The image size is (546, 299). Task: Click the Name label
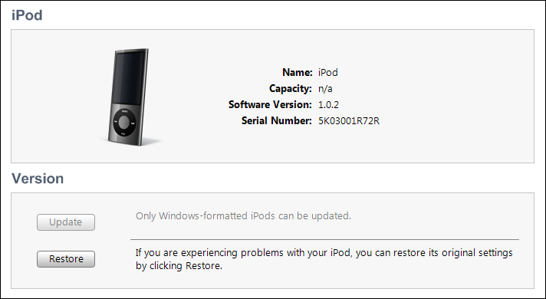298,72
